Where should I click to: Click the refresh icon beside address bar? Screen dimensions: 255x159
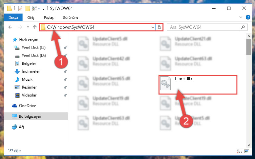tap(159, 27)
